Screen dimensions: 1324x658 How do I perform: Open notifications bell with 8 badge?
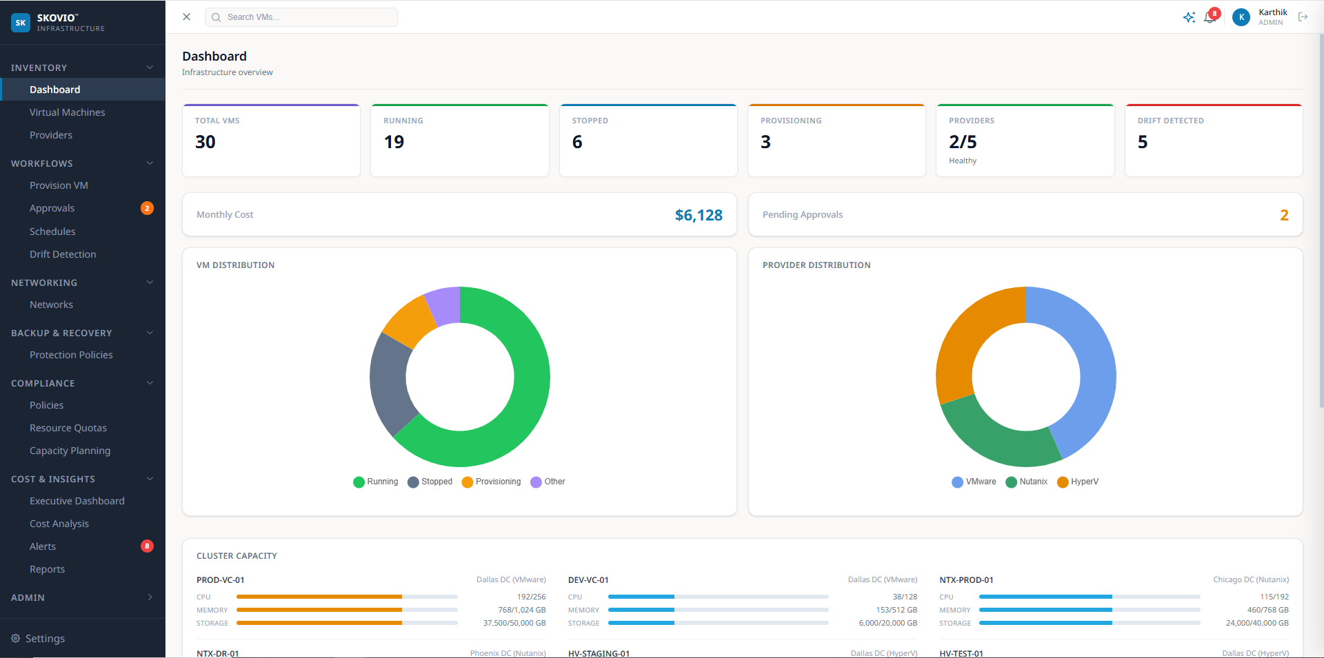coord(1211,17)
